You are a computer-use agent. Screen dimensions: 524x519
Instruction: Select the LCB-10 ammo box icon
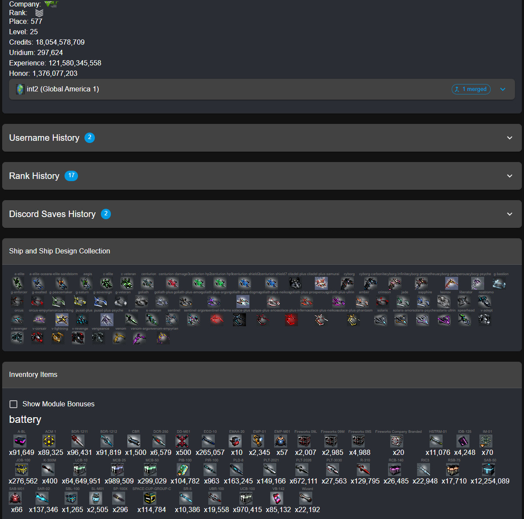80,470
